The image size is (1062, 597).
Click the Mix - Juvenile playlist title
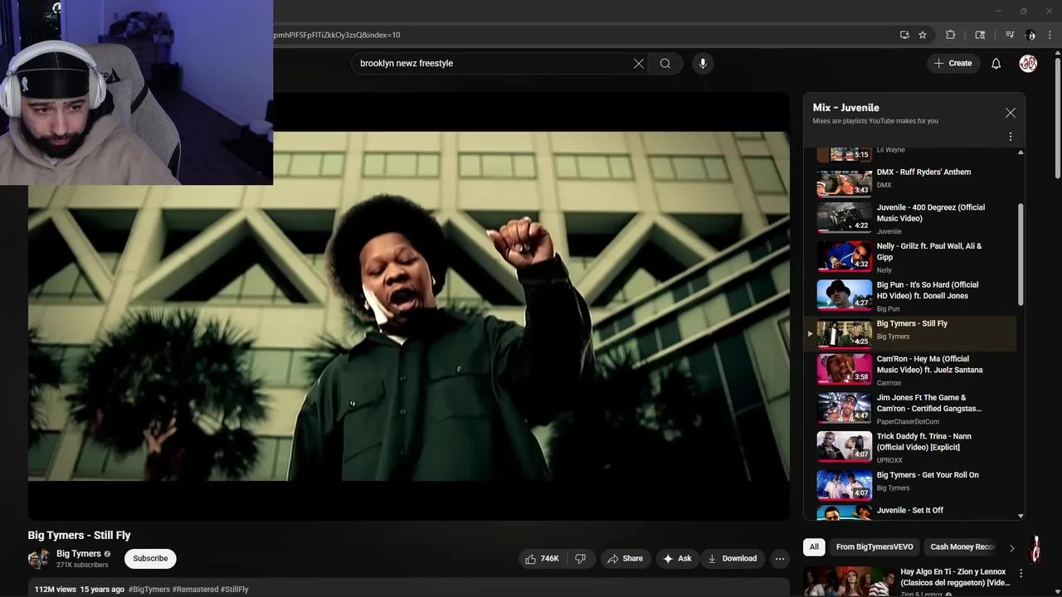pyautogui.click(x=845, y=108)
